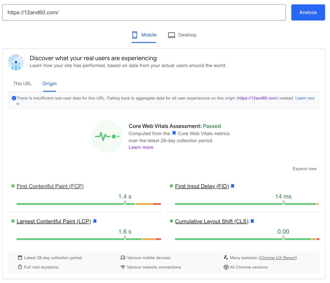Open the https://12and60.com origin link
The width and height of the screenshot is (330, 283).
pos(257,98)
